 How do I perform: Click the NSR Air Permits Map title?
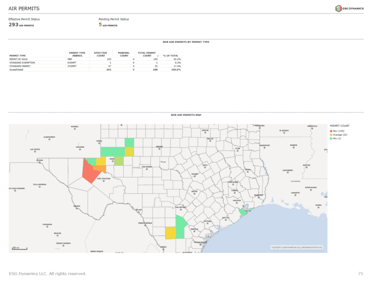186,115
